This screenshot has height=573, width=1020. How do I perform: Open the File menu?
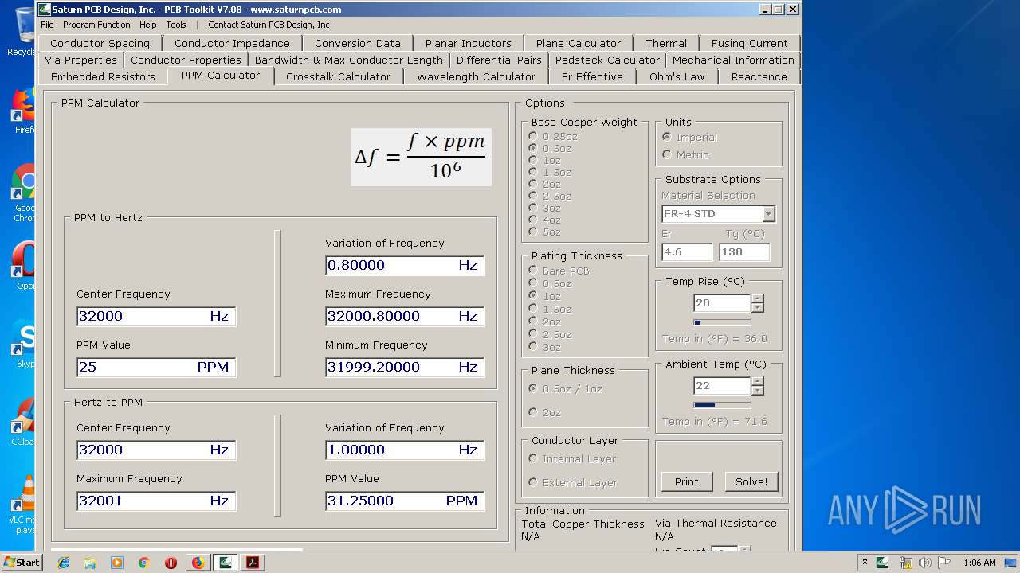point(48,25)
